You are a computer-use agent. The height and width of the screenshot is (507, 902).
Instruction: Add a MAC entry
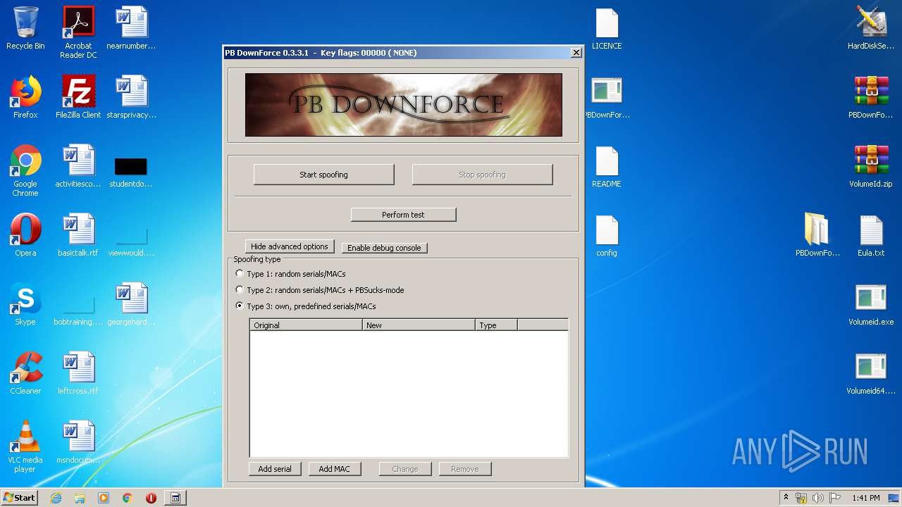pyautogui.click(x=334, y=469)
